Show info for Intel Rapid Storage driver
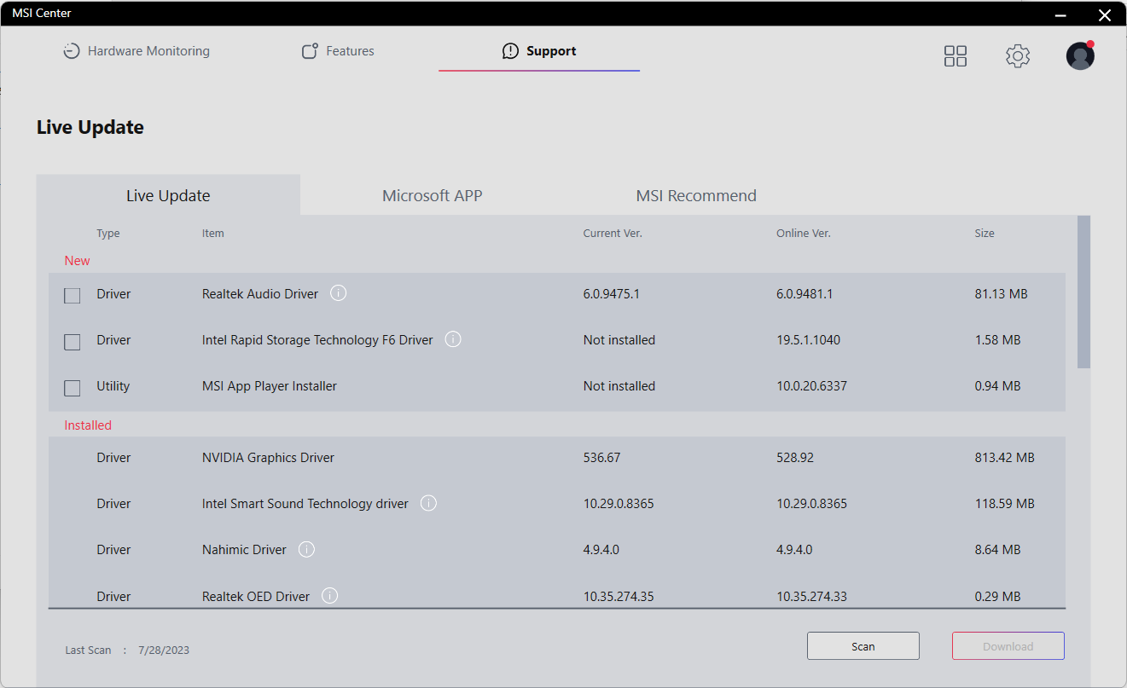This screenshot has height=688, width=1127. (x=453, y=339)
